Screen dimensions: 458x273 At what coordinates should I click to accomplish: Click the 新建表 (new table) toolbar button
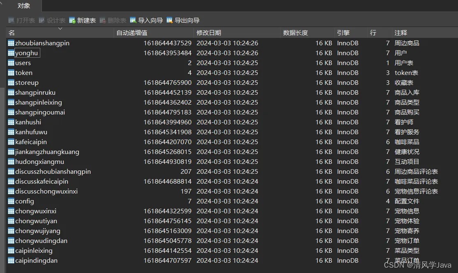tap(82, 20)
